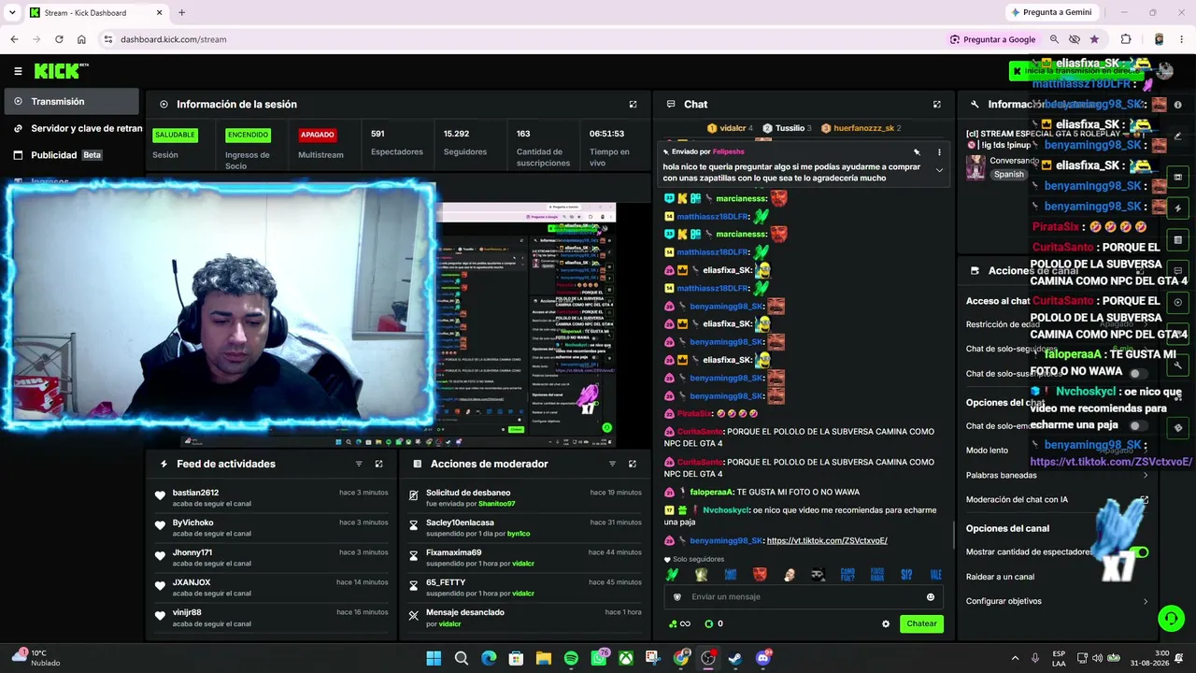This screenshot has width=1196, height=673.
Task: Open the tiktok link posted by benyamingg98_SK
Action: tap(827, 540)
